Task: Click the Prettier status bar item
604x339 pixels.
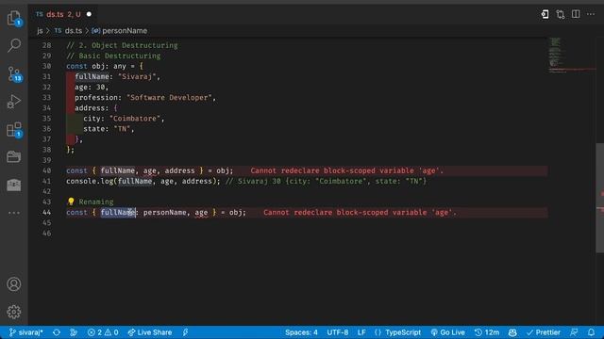Action: (x=544, y=332)
